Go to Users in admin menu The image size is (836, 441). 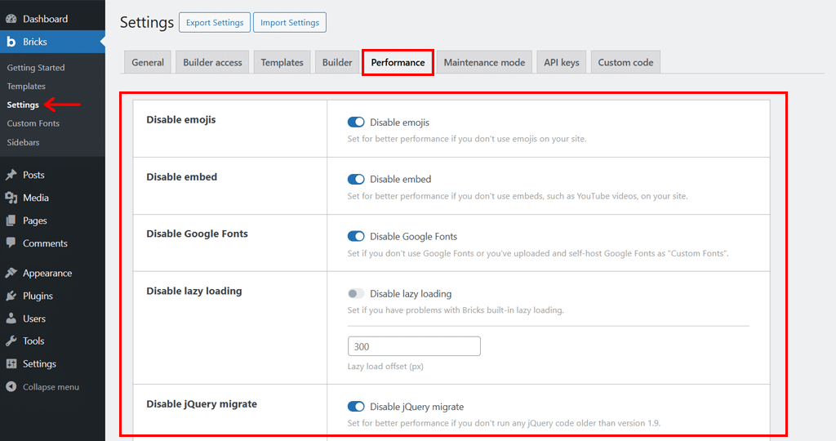(52, 318)
